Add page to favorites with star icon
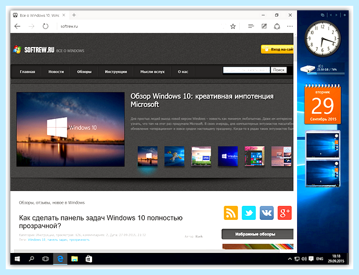 pos(233,26)
